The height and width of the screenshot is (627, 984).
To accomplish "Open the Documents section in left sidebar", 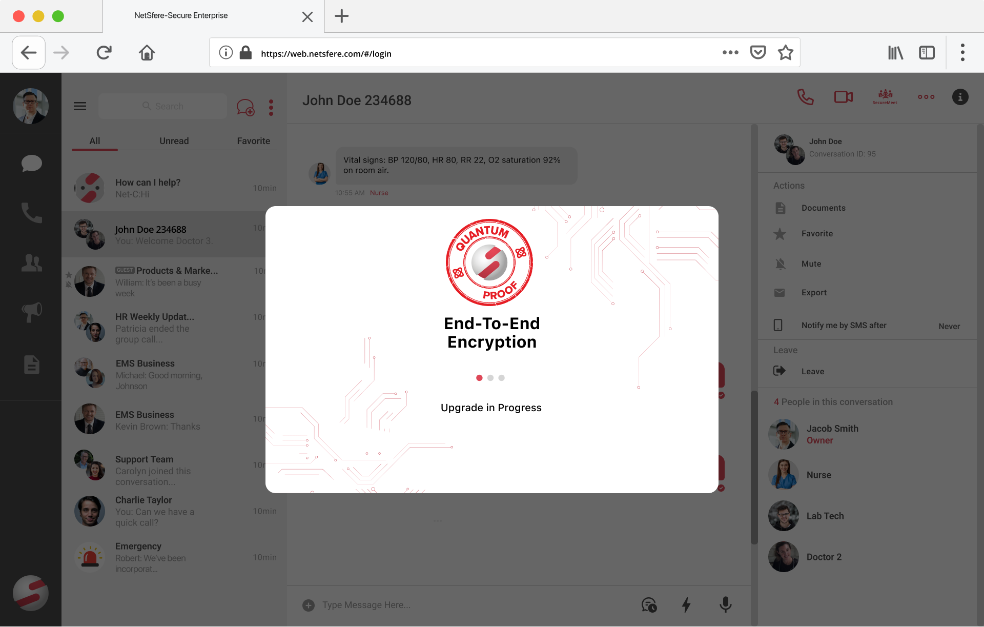I will point(31,365).
